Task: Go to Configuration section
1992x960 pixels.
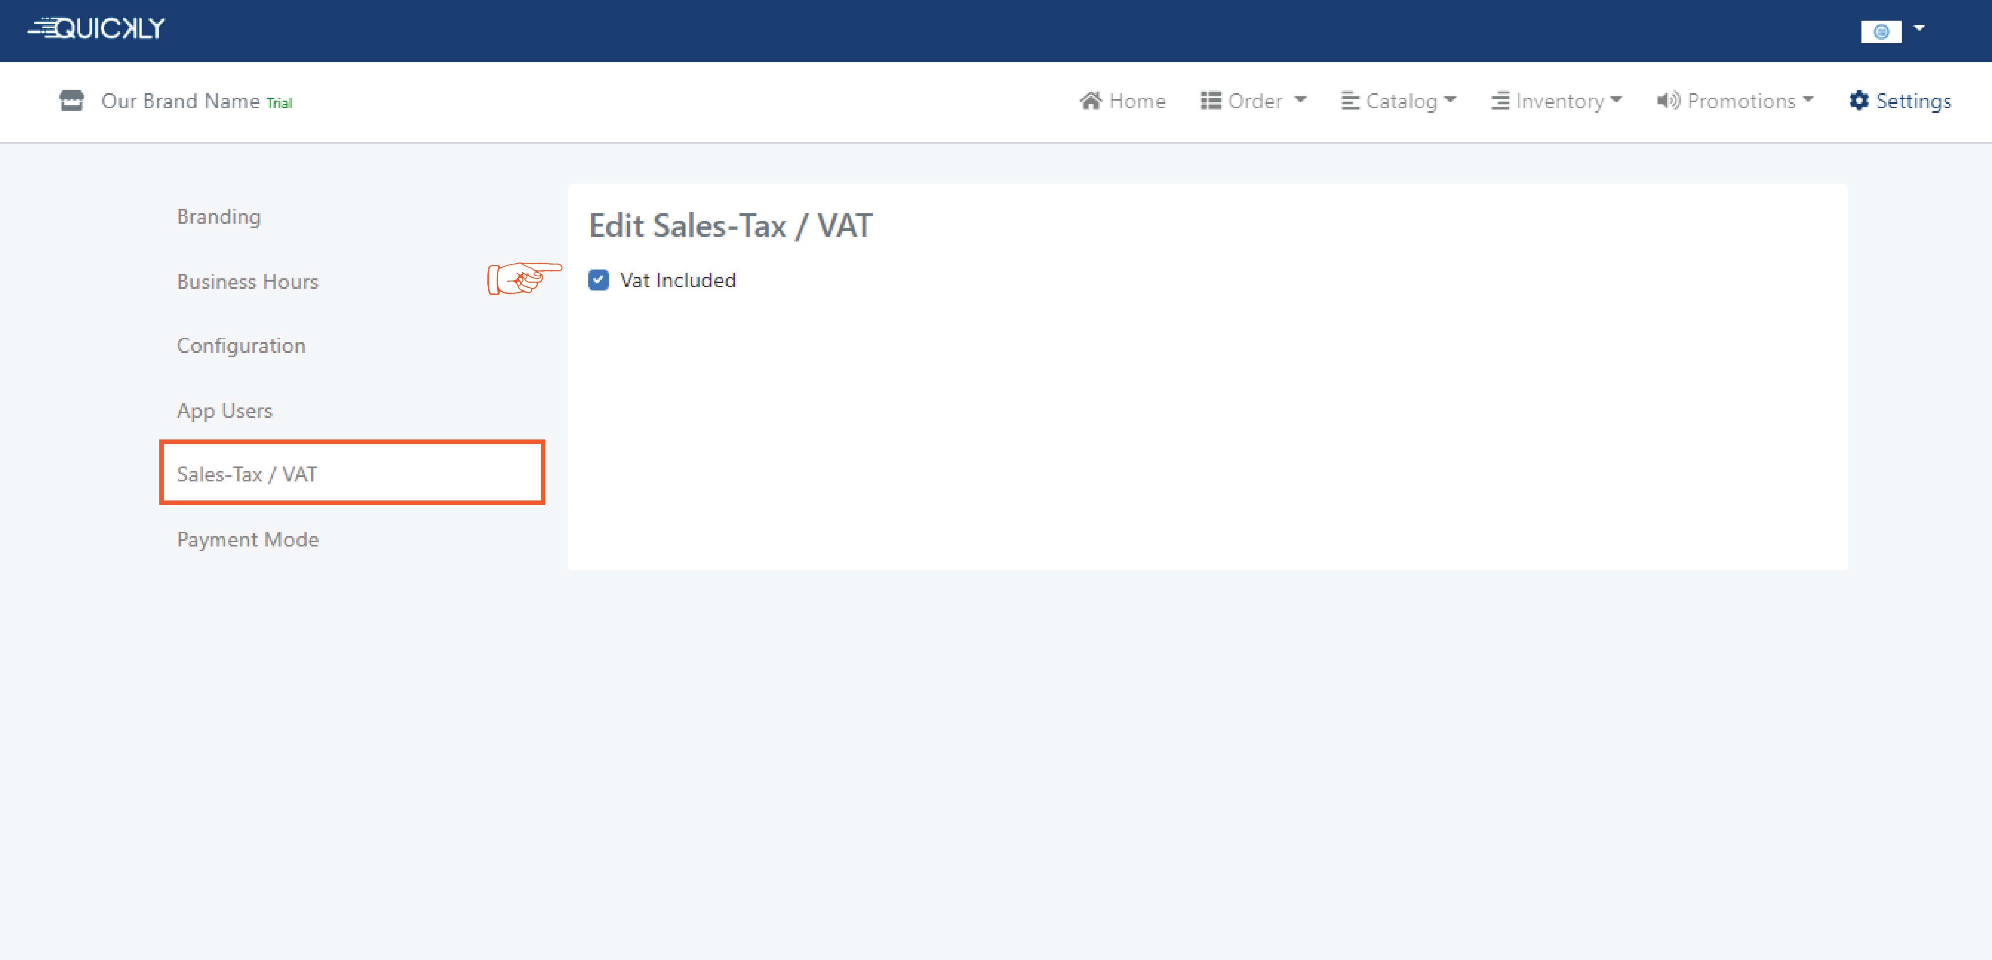Action: point(241,346)
